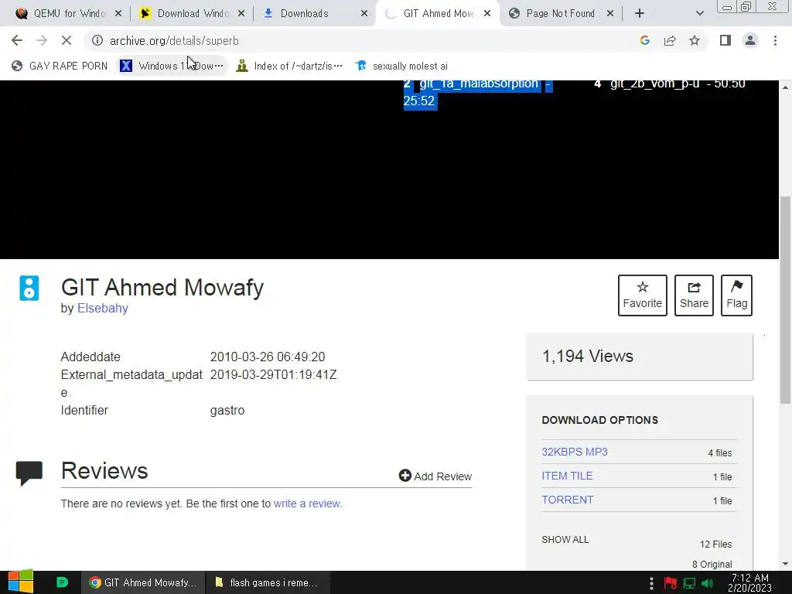The height and width of the screenshot is (594, 792).
Task: Open the 32KBPS MP3 download option
Action: tap(575, 452)
